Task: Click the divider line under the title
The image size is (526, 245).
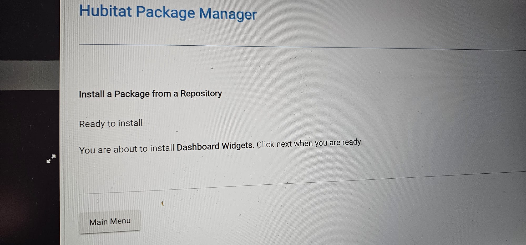Action: point(302,47)
